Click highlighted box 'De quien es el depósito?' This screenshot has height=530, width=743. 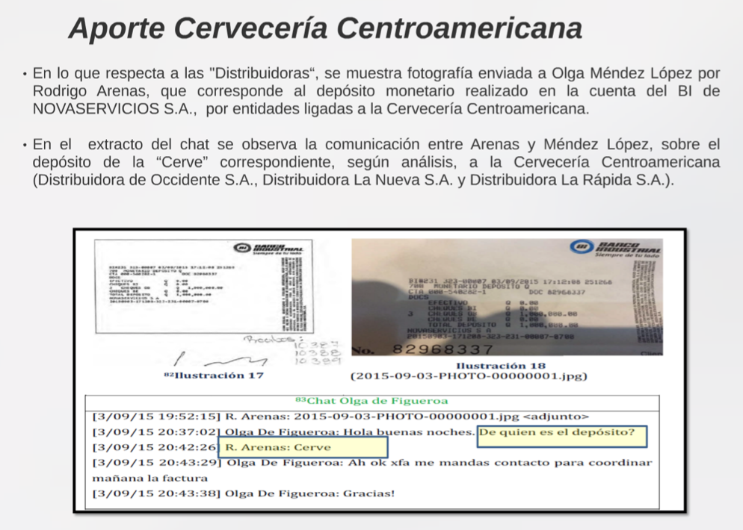[x=561, y=432]
